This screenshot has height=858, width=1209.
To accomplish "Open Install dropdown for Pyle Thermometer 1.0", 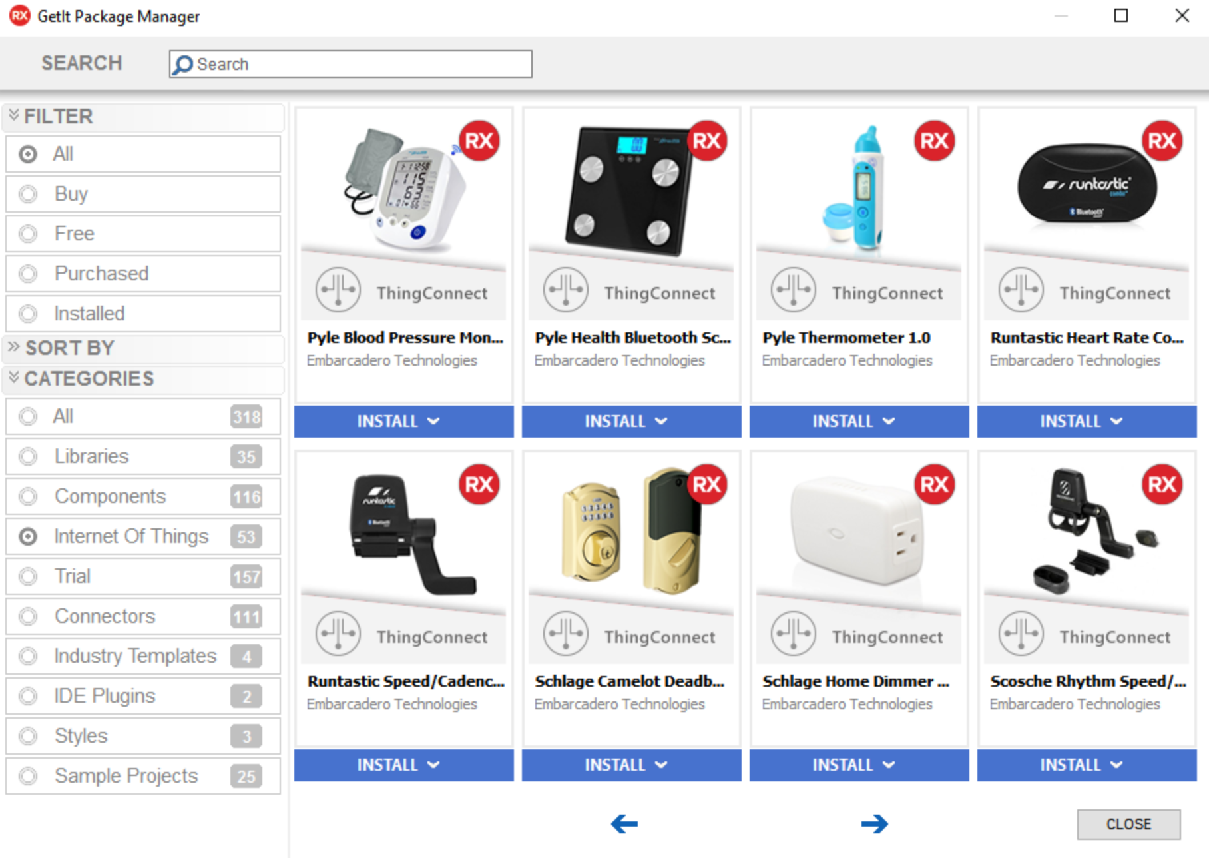I will 859,421.
